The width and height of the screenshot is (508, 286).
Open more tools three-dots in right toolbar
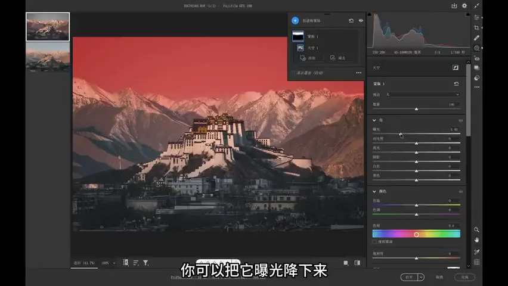click(x=476, y=87)
